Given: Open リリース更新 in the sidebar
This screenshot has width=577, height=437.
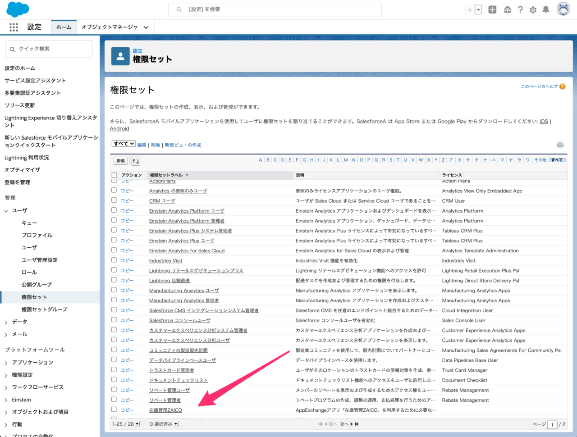Looking at the screenshot, I should (20, 105).
